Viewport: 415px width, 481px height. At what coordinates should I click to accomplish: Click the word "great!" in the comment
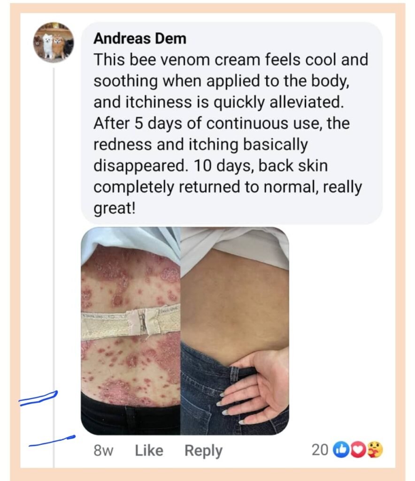[x=114, y=209]
